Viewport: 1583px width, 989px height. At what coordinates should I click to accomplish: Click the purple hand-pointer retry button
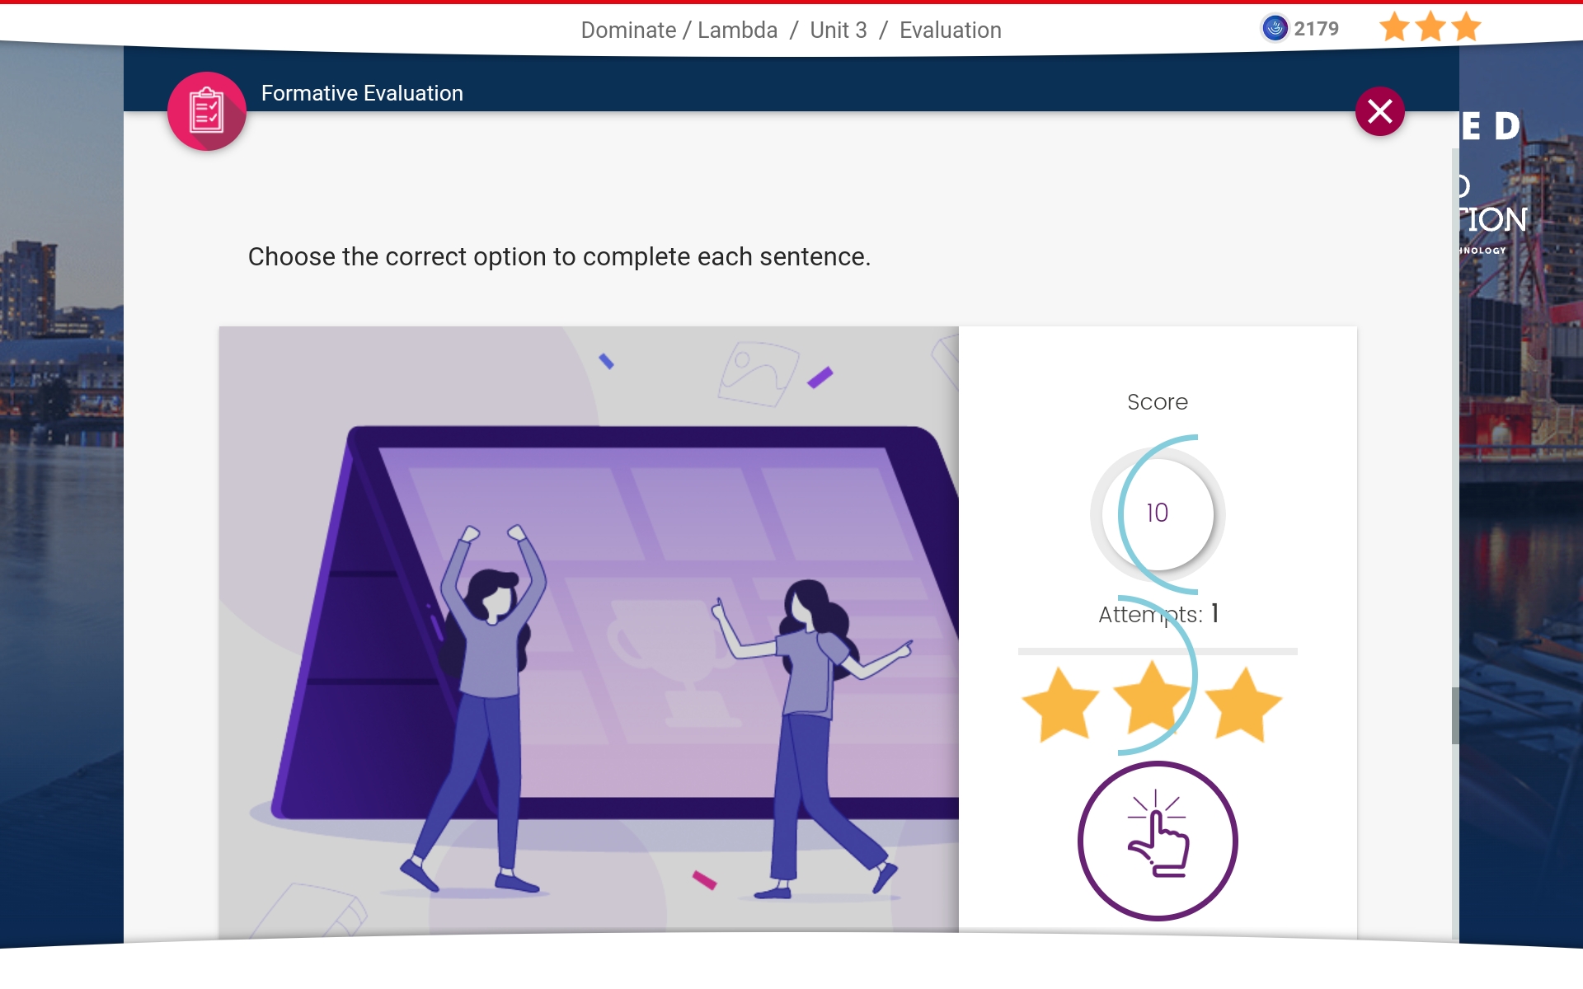[1157, 841]
